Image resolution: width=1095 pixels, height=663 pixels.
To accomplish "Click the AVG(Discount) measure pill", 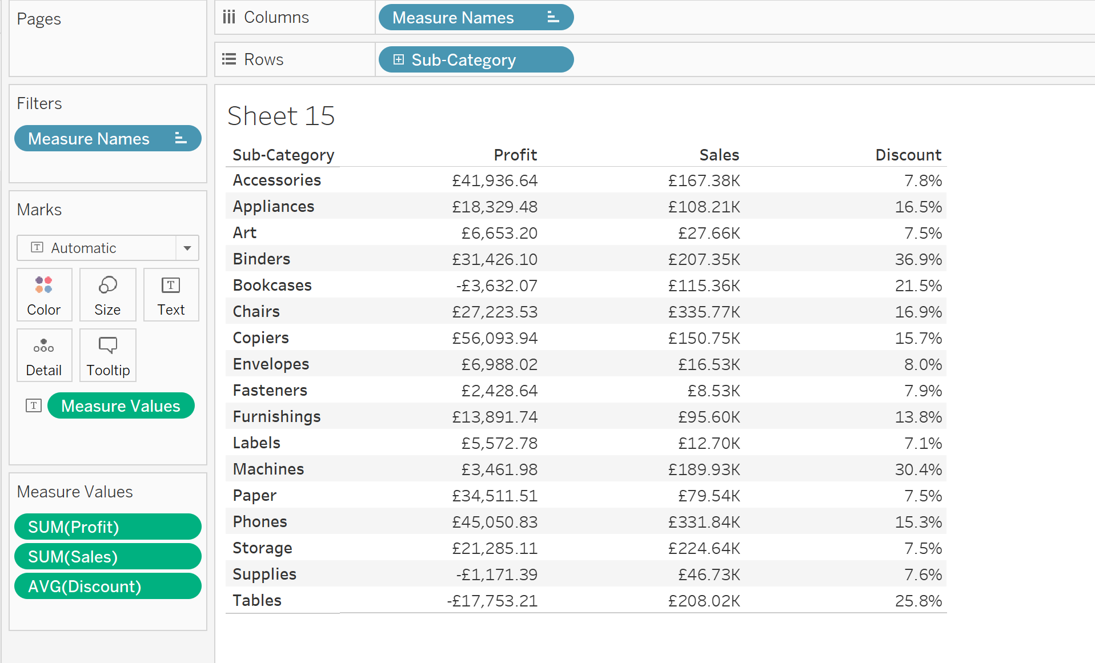I will pyautogui.click(x=107, y=586).
